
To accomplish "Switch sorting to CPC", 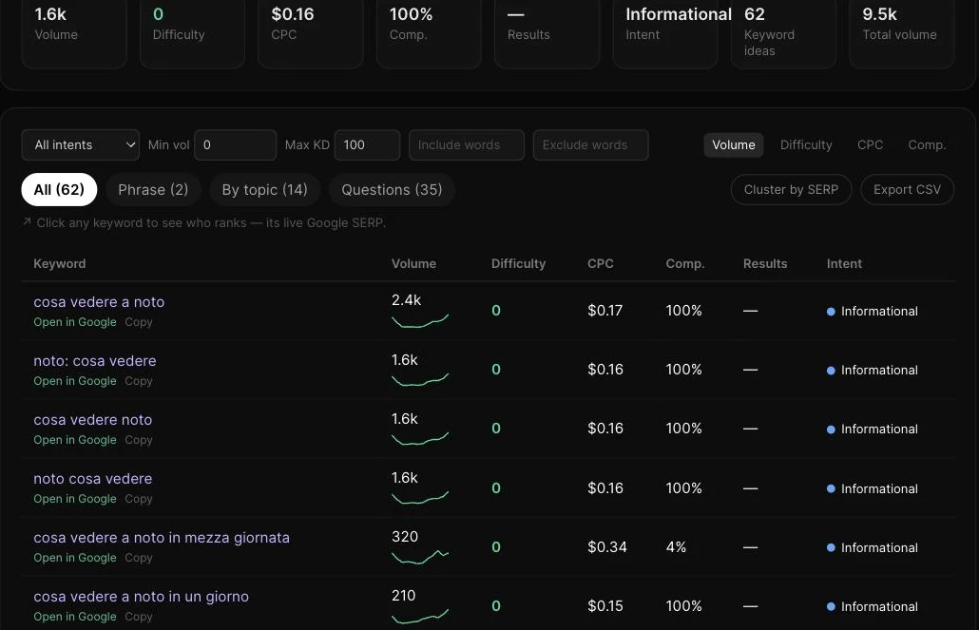I will 870,144.
